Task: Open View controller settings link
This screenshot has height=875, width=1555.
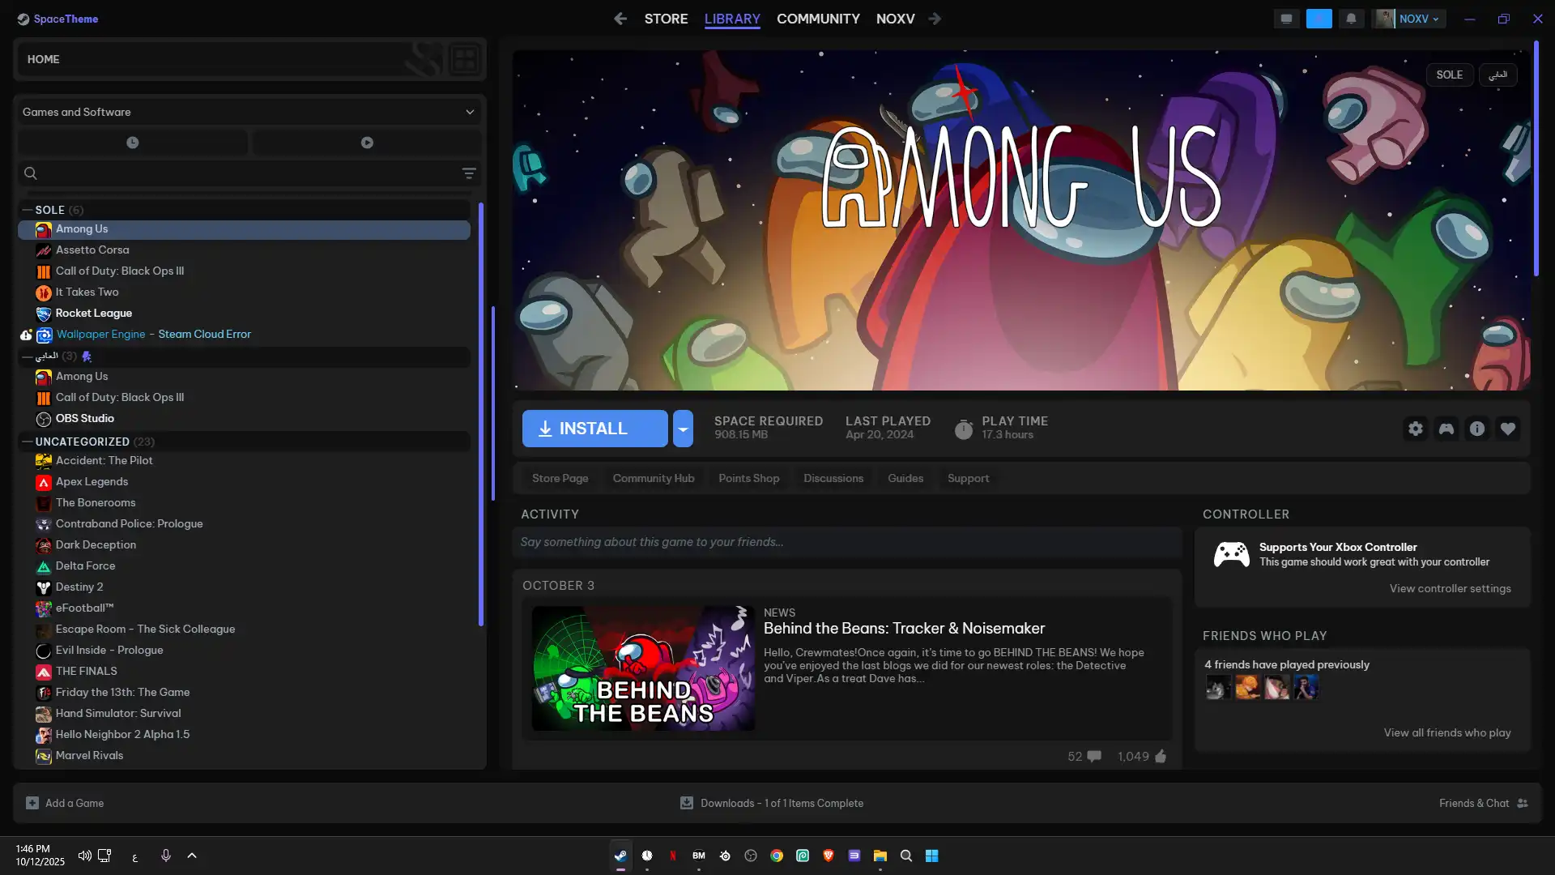Action: click(x=1450, y=588)
